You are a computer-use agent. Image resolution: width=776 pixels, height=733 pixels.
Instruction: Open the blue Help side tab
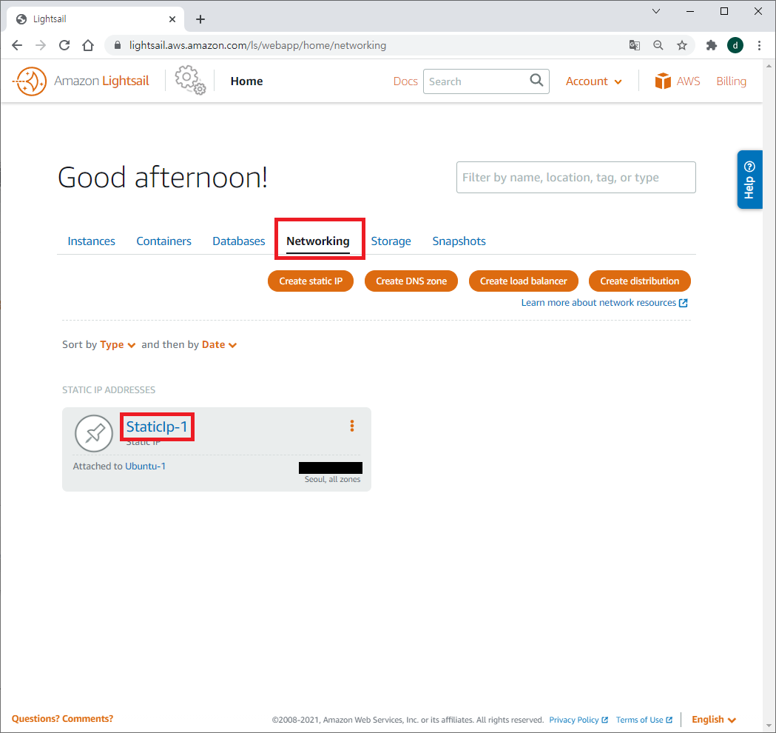749,179
